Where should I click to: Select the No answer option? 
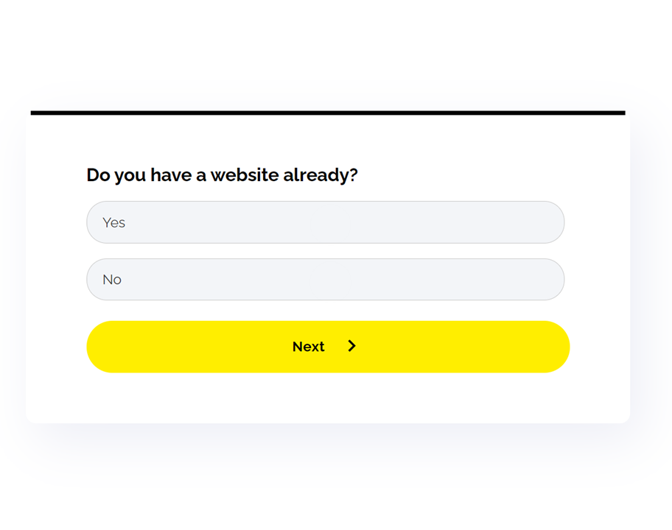[x=325, y=279]
